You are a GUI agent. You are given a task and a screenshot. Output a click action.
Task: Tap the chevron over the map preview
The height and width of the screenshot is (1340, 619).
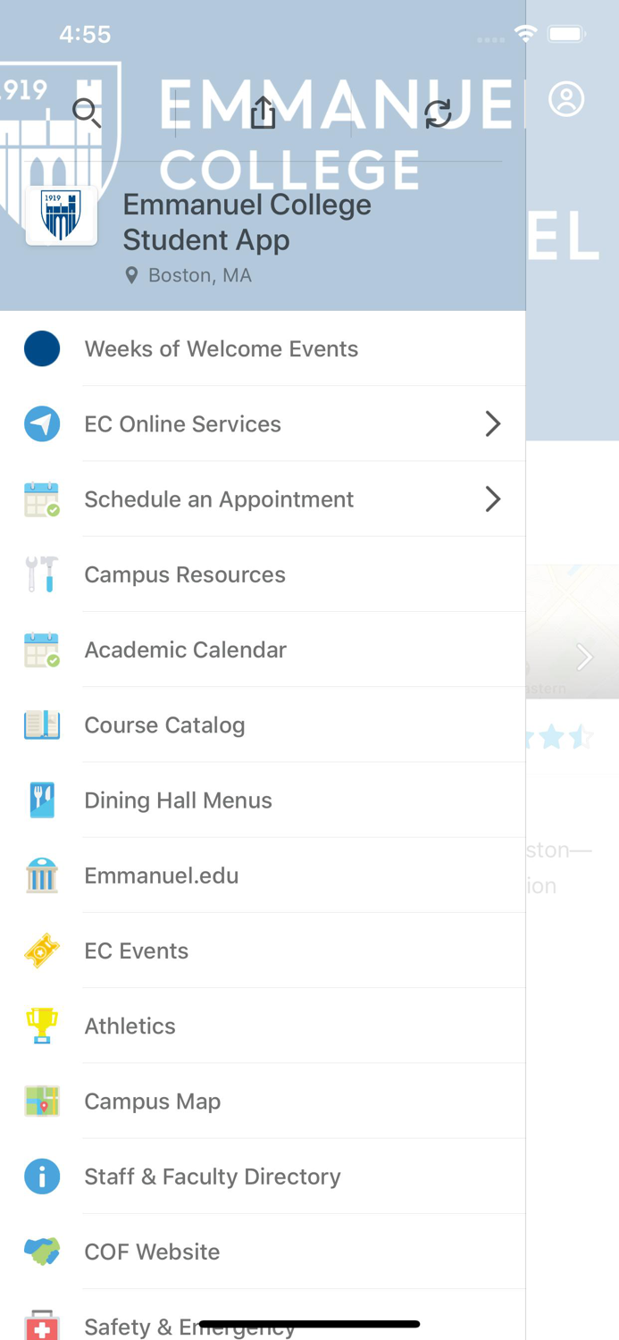pos(584,657)
